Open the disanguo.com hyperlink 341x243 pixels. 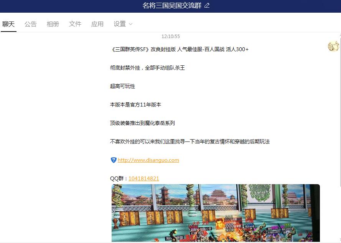click(148, 160)
